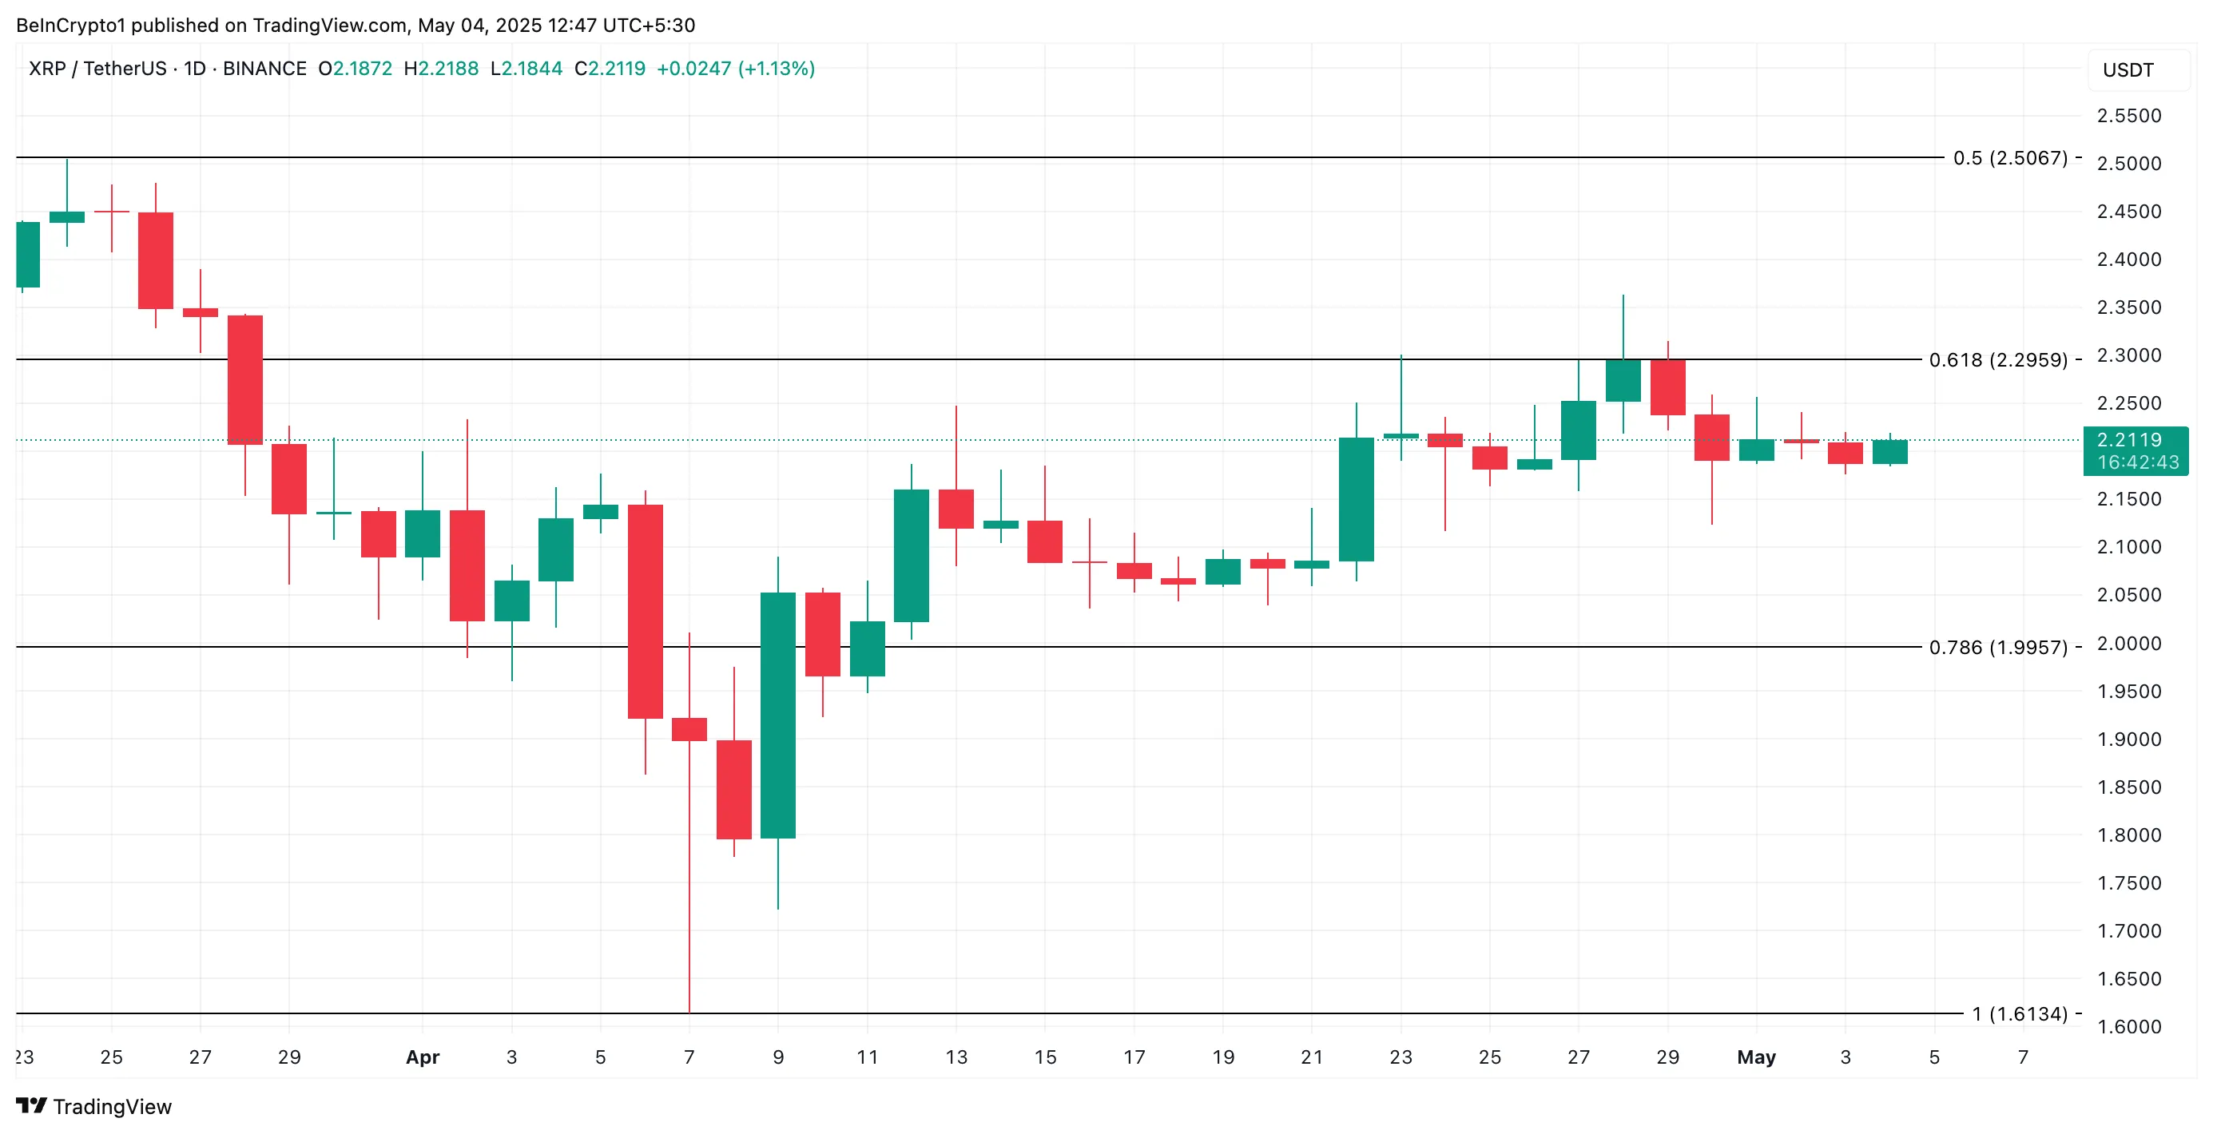Viewport: 2213px width, 1134px height.
Task: Click the May label on the date axis
Action: point(1756,1057)
